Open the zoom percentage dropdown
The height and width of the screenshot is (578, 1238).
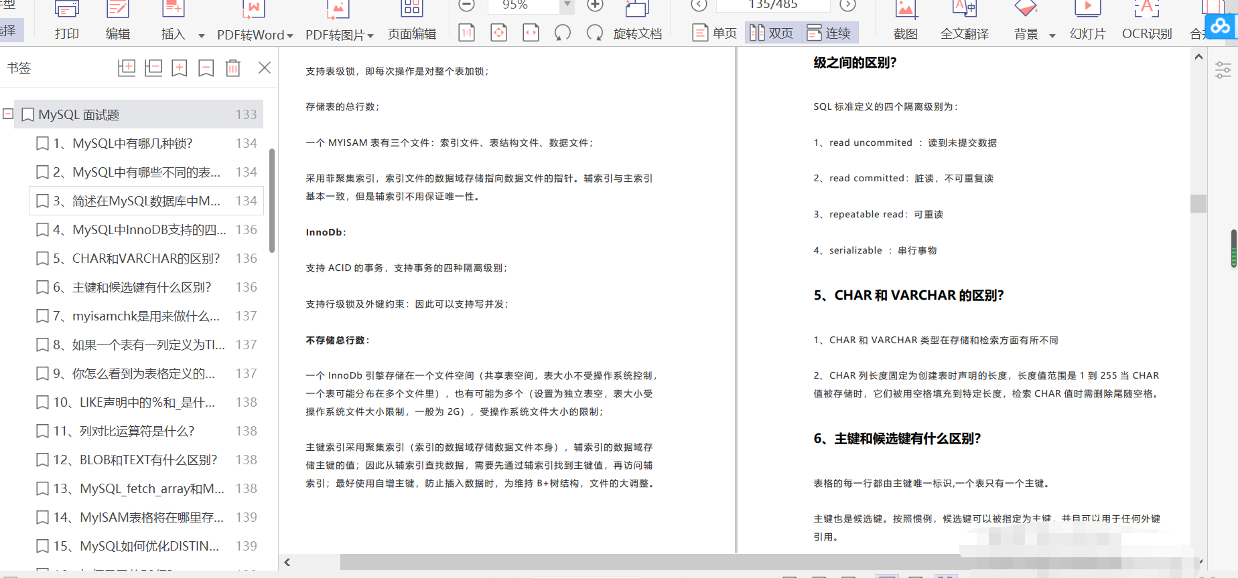pos(567,5)
